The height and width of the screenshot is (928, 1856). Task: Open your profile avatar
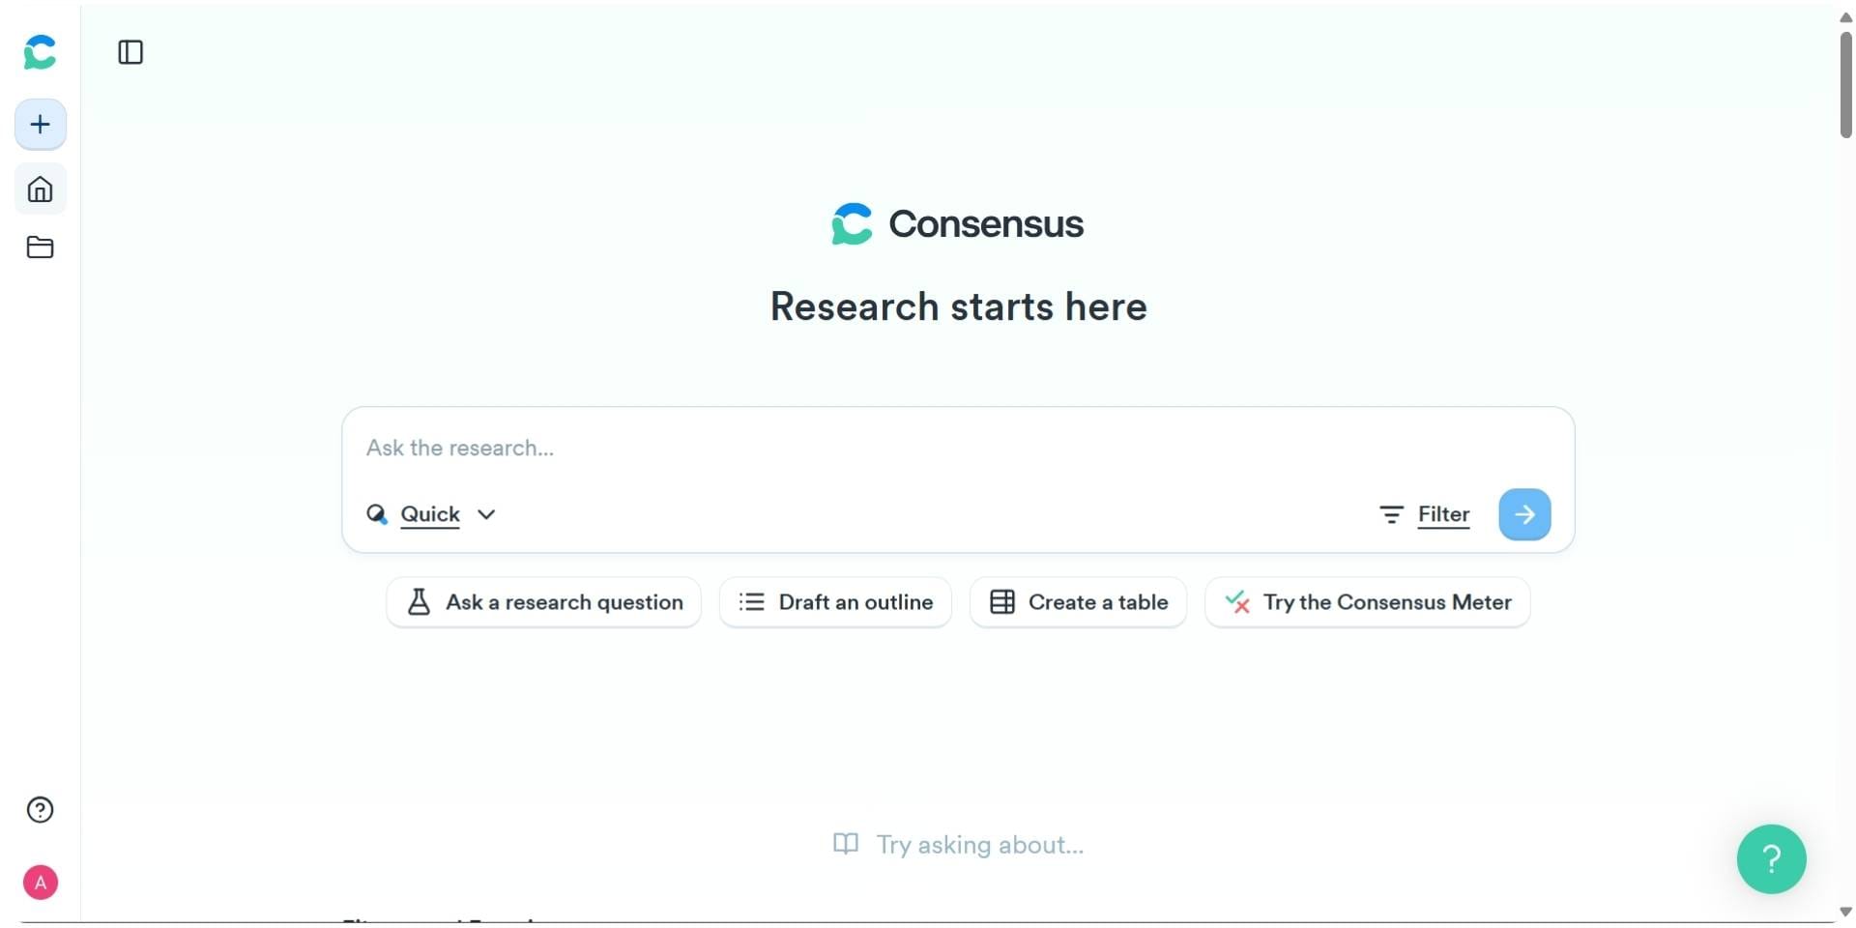(x=40, y=881)
